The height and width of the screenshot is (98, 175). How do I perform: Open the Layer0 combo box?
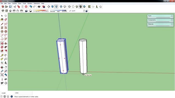click(77, 11)
